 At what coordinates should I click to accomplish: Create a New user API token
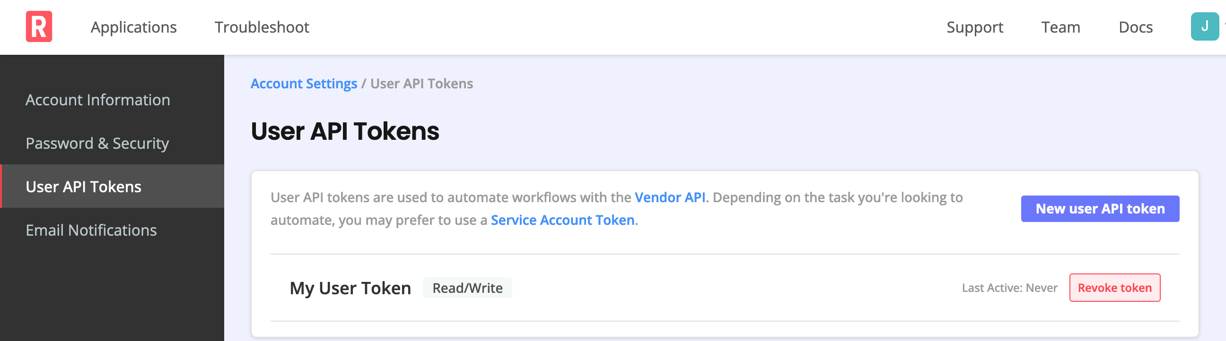pyautogui.click(x=1099, y=208)
